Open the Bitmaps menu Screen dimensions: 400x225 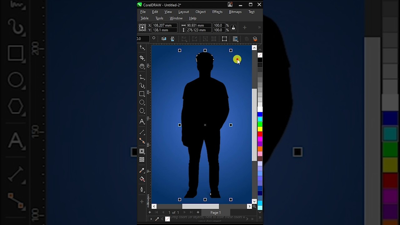pyautogui.click(x=235, y=12)
